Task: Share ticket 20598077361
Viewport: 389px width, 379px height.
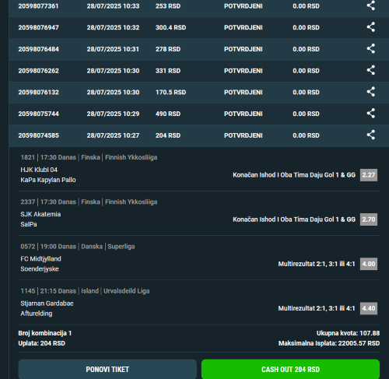Action: tap(371, 5)
